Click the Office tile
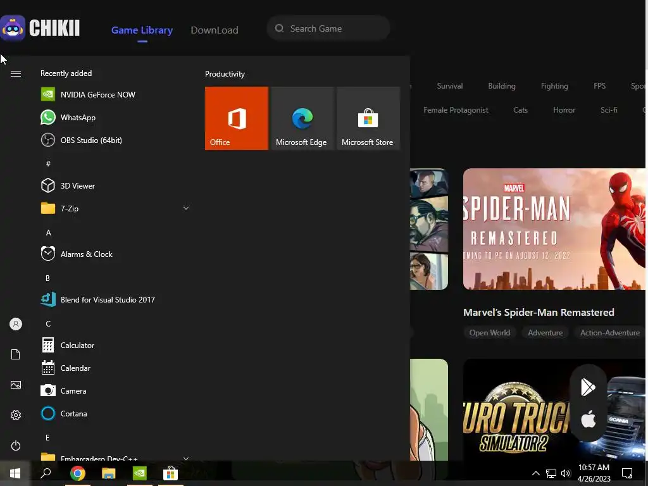Screen dimensions: 648x486 point(237,118)
